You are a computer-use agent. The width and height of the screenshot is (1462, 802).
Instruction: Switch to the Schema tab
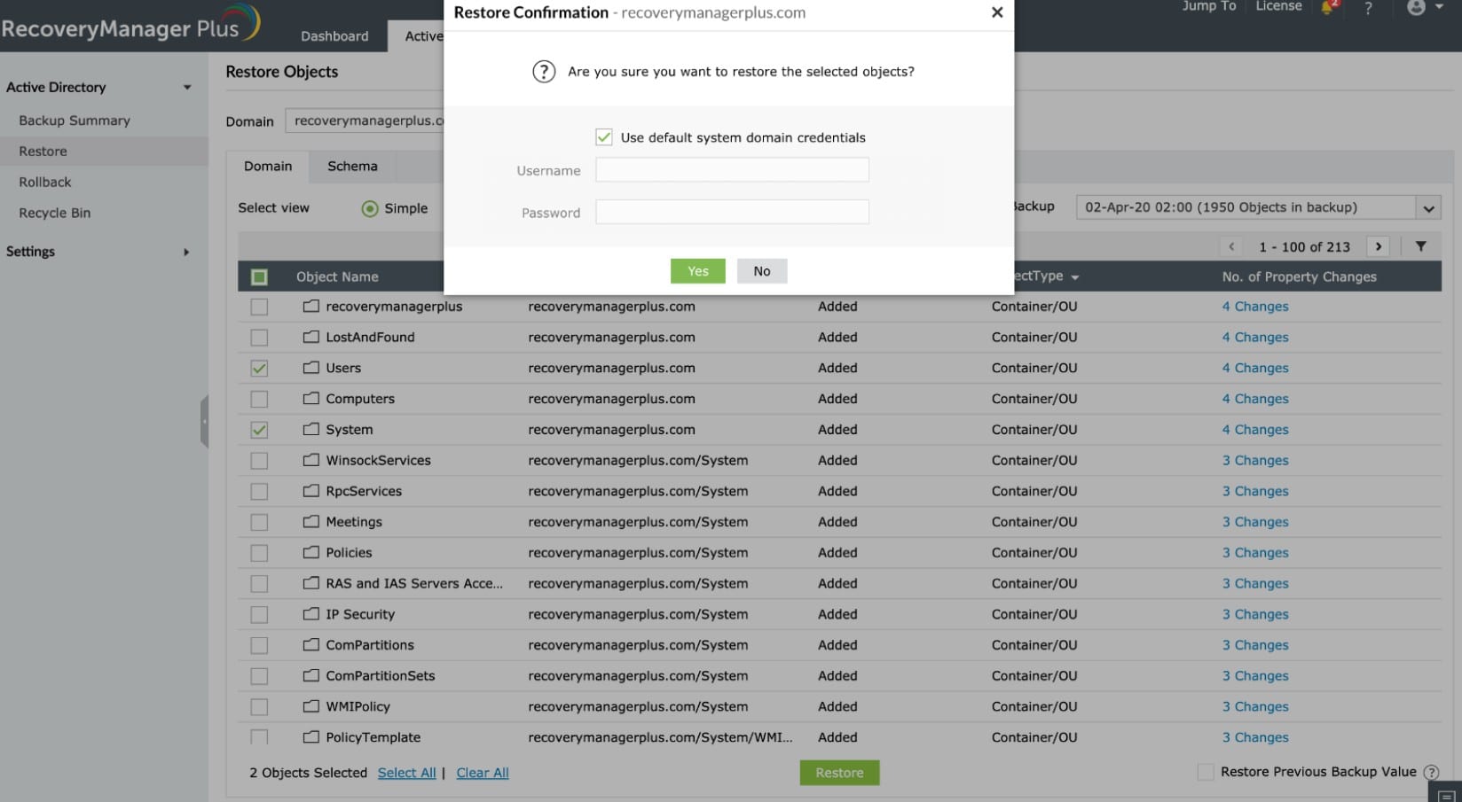coord(352,166)
